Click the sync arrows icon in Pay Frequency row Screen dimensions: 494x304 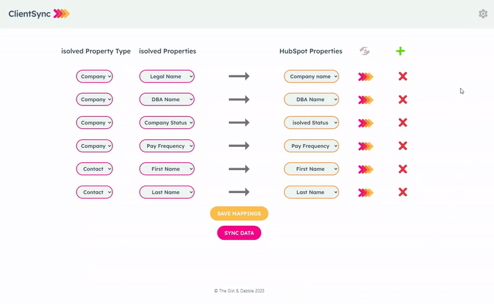point(366,146)
